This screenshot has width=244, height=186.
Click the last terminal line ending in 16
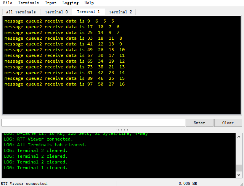pos(64,84)
